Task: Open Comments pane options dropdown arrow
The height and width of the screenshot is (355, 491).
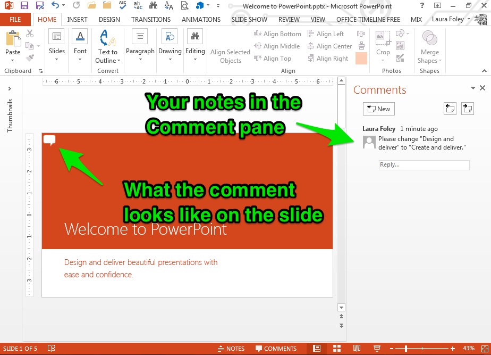Action: click(473, 88)
